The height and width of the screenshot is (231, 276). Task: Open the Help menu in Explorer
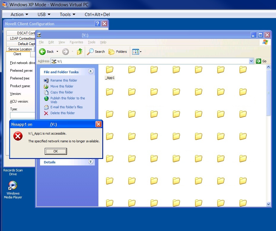click(x=103, y=42)
